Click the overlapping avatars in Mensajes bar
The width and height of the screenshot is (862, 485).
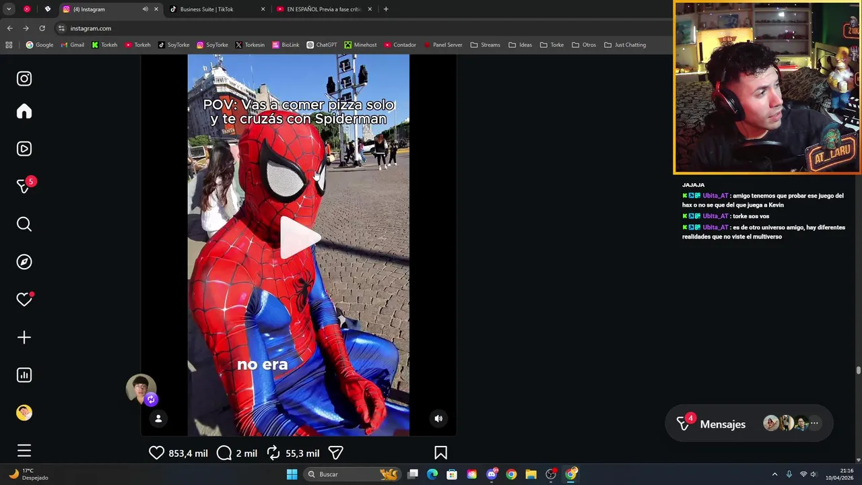pos(786,423)
